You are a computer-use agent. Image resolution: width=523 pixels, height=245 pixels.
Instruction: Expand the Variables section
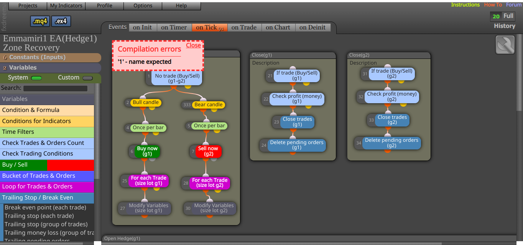(x=51, y=68)
